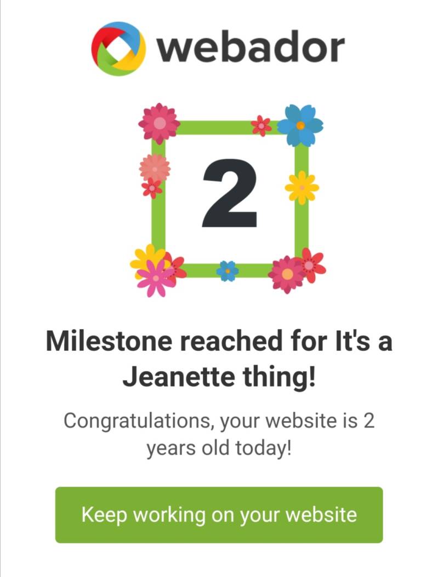Screen dimensions: 438x577
Task: Click the colorful Webador logo icon
Action: [118, 49]
